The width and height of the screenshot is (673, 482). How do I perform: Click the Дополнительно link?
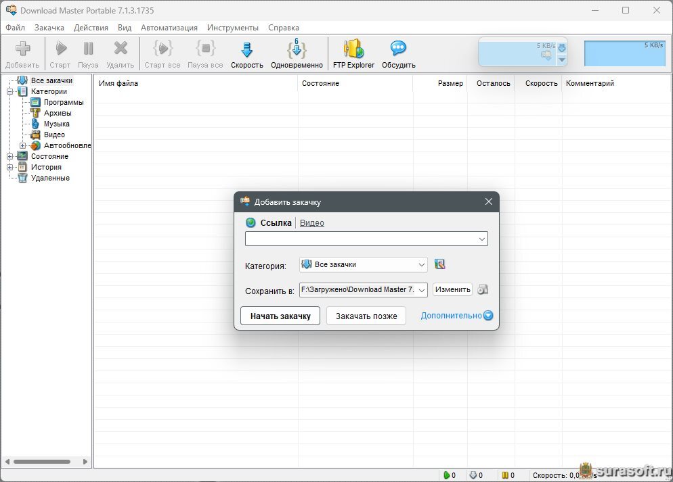[x=452, y=316]
